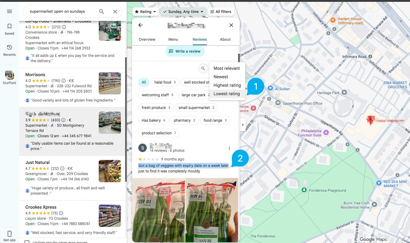Image resolution: width=410 pixels, height=243 pixels.
Task: Open the Recents history icon
Action: tap(10, 47)
